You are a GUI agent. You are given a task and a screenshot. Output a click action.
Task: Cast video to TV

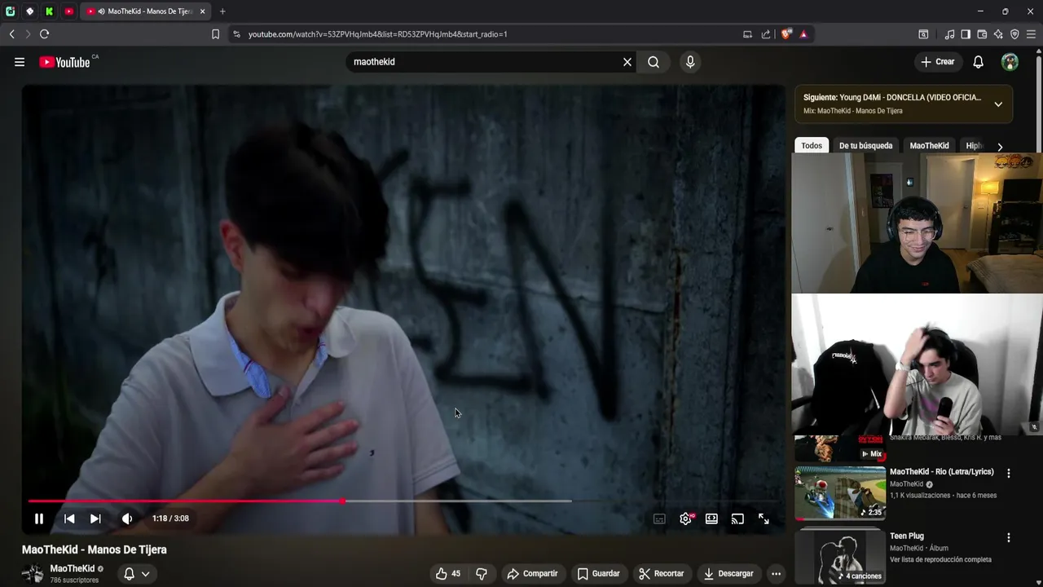[x=737, y=519]
